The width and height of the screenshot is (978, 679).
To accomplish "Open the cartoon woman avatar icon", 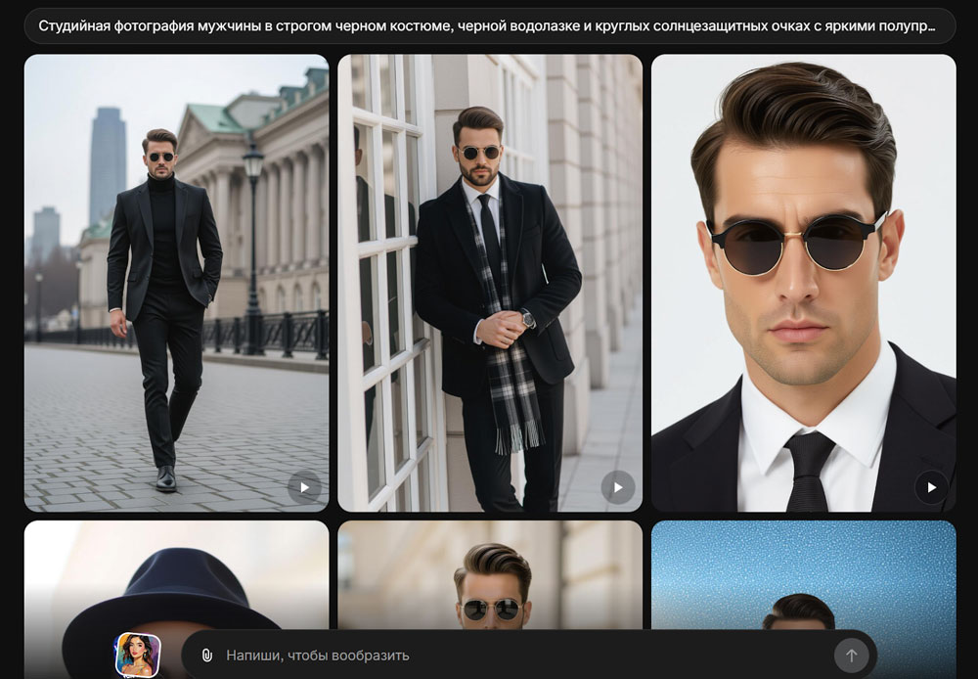I will 138,655.
